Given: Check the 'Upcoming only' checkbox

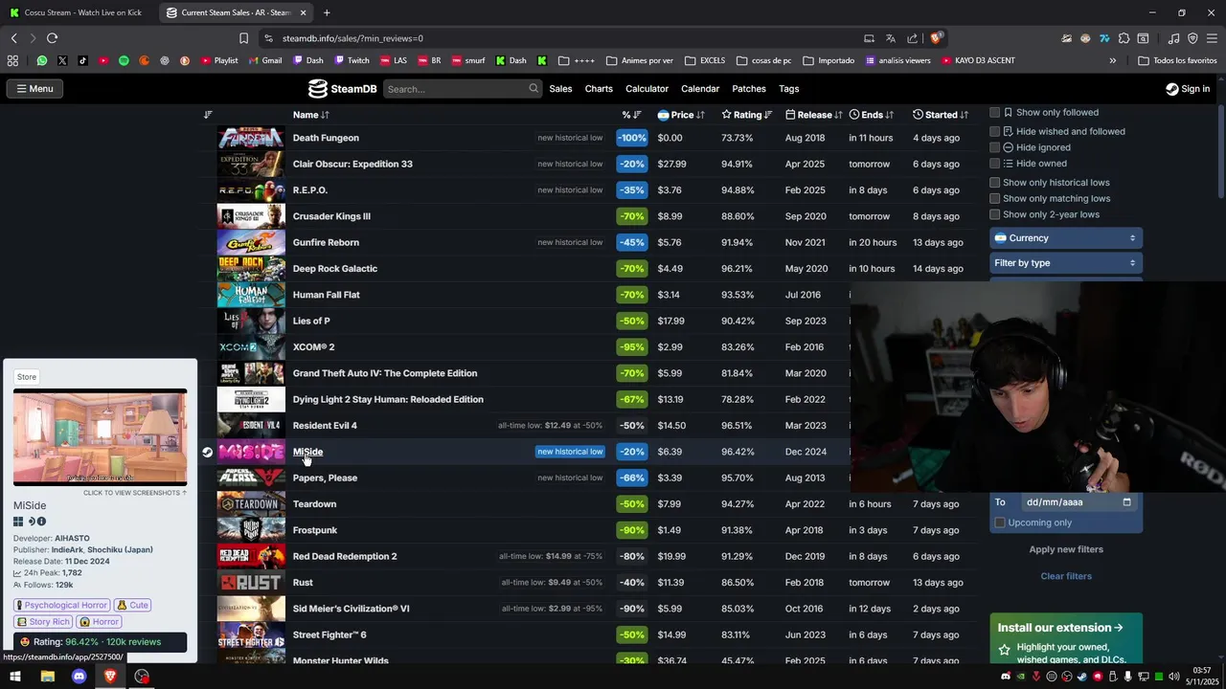Looking at the screenshot, I should point(1000,522).
